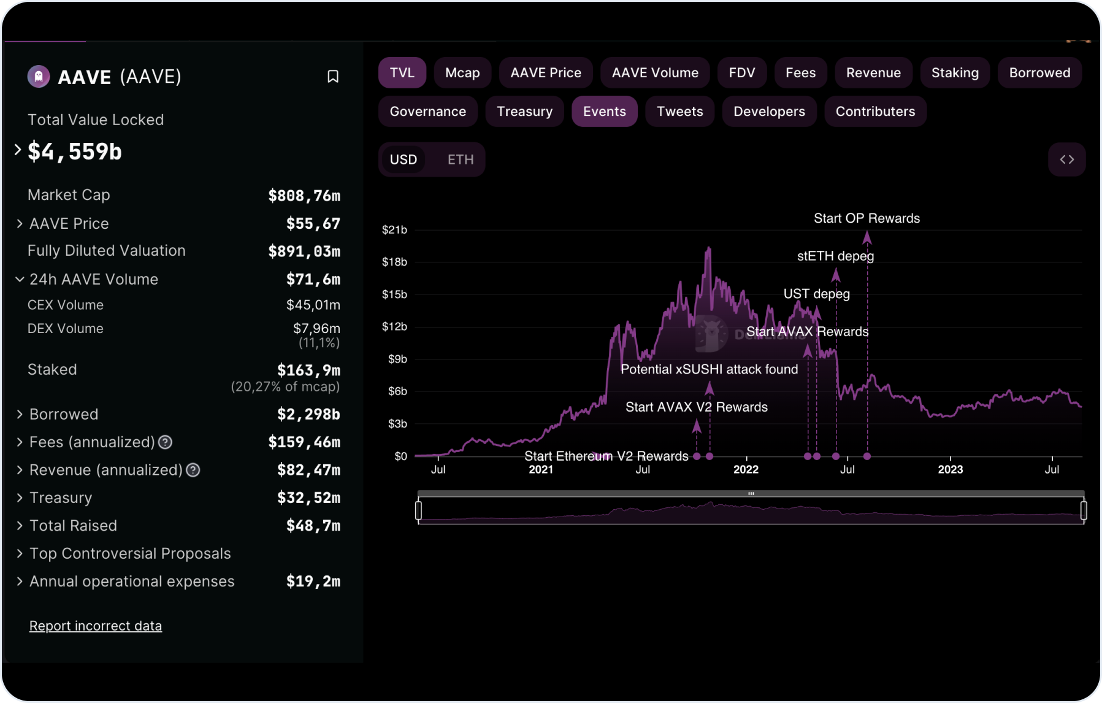Click the 2022 axis label

(746, 470)
